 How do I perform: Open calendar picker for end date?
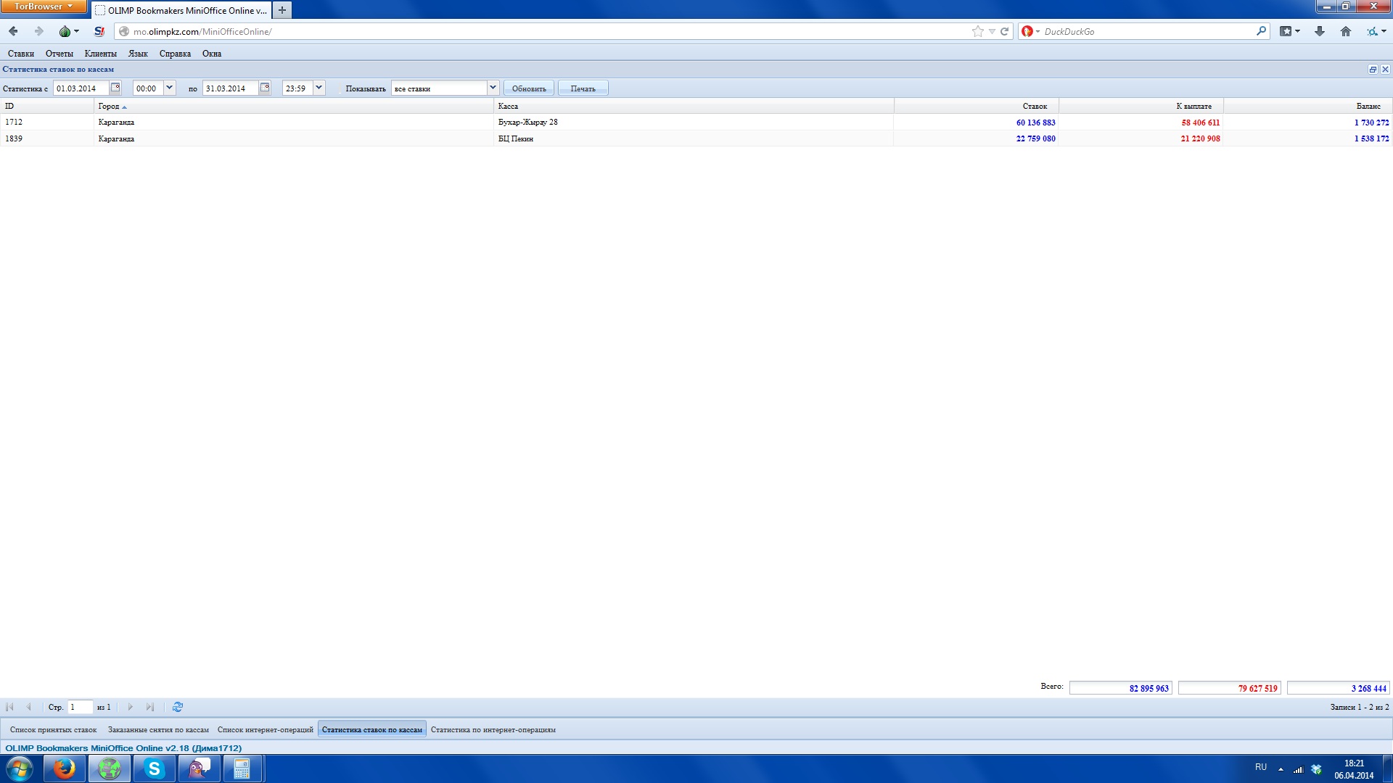coord(265,88)
